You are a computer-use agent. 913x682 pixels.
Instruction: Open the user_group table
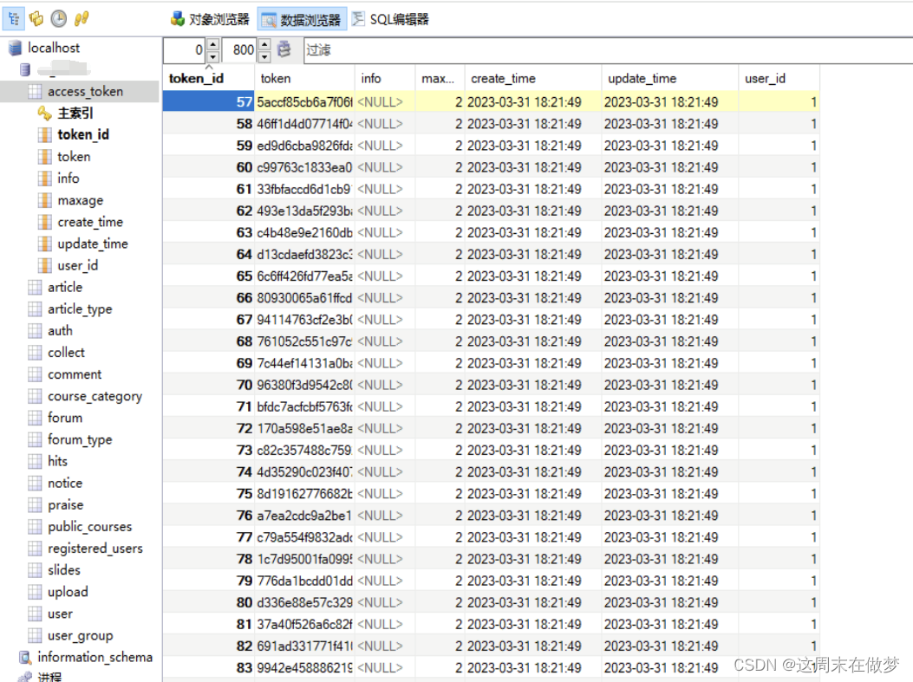click(x=81, y=635)
